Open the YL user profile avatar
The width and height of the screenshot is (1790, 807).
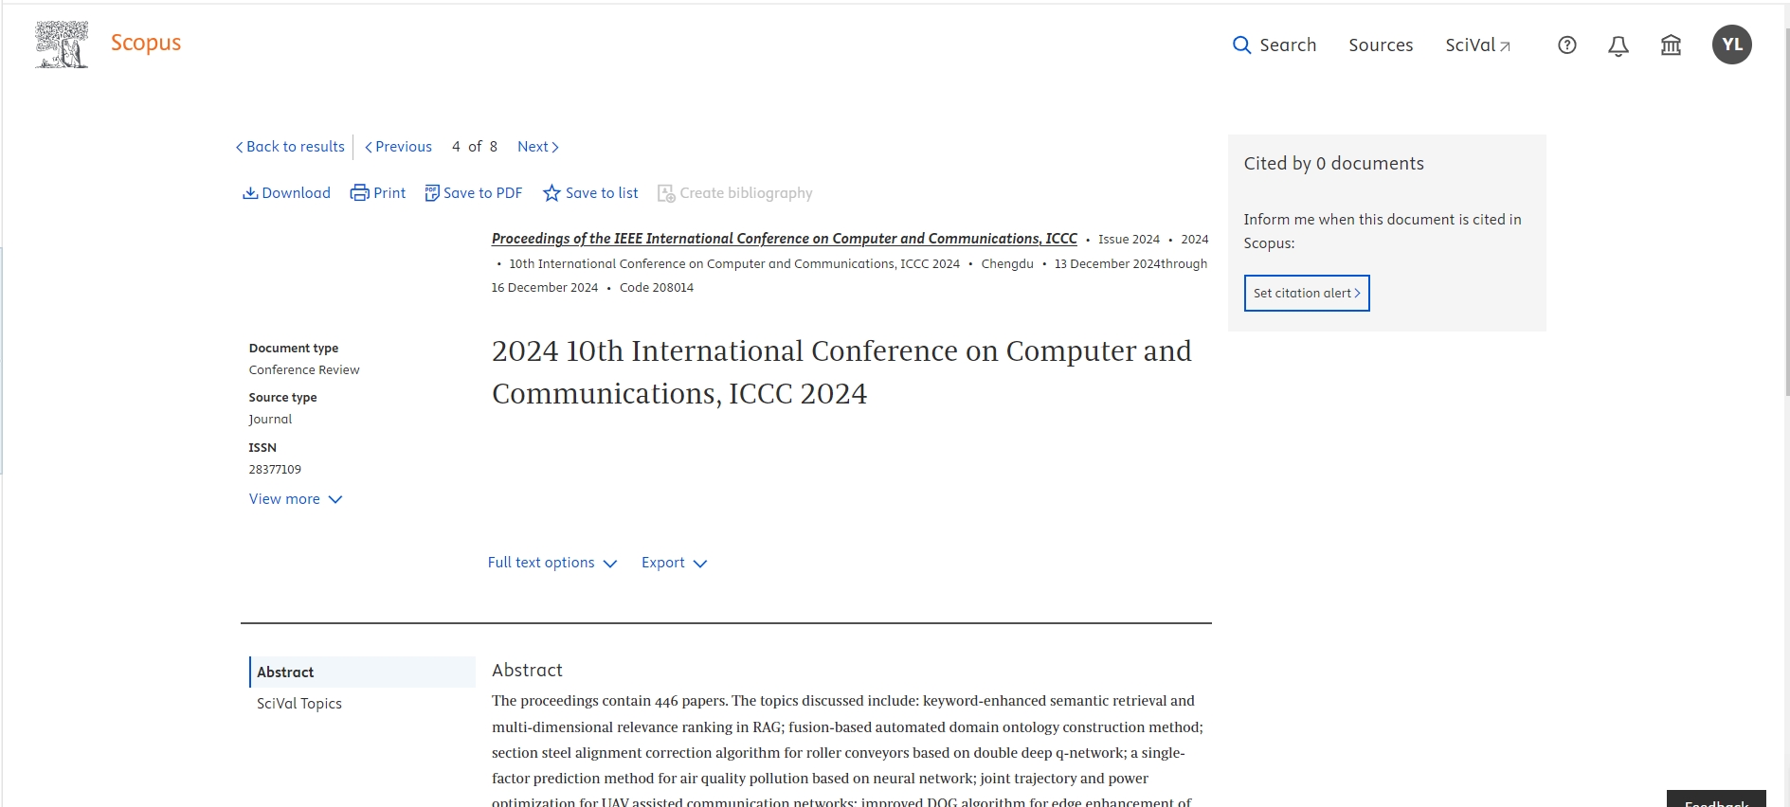pos(1730,45)
